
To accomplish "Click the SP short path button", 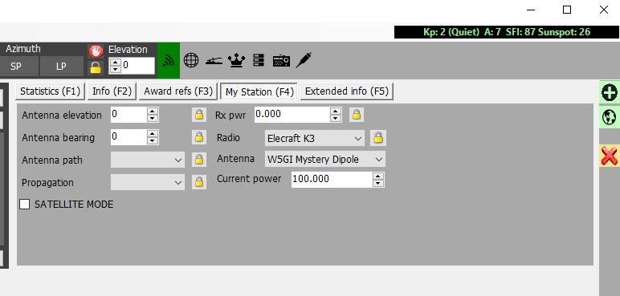I will click(x=19, y=67).
